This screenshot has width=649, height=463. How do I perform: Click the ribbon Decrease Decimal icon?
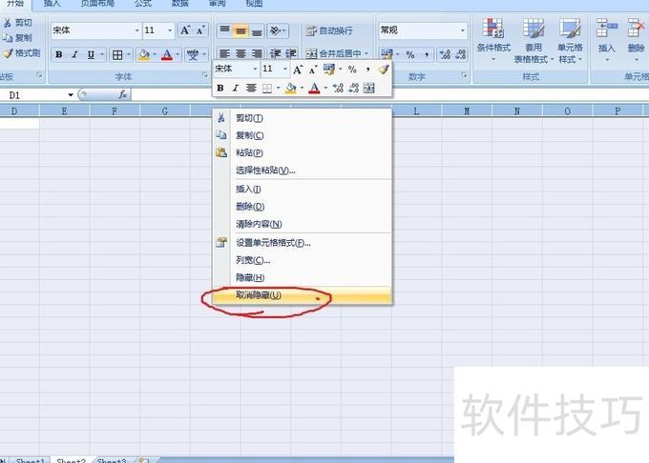pos(461,54)
